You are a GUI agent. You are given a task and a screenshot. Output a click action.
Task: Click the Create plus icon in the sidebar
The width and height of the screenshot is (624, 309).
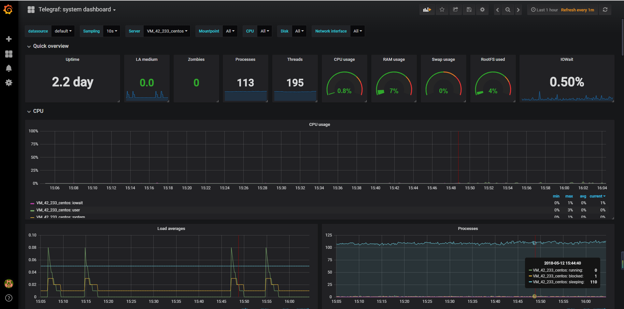coord(9,39)
